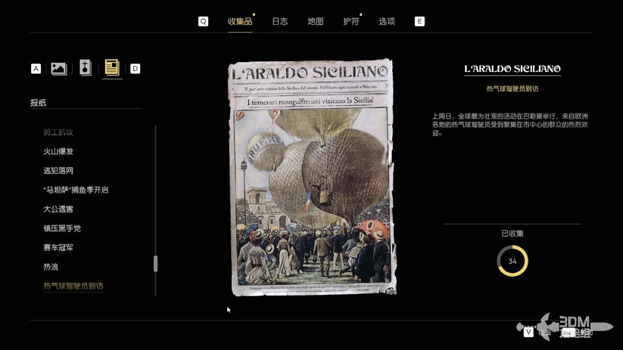Click the D key next-category icon
This screenshot has width=623, height=350.
click(x=135, y=69)
